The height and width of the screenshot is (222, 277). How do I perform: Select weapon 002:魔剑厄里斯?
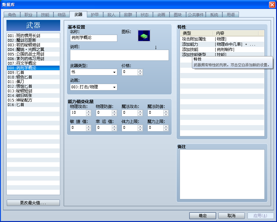tap(33, 40)
